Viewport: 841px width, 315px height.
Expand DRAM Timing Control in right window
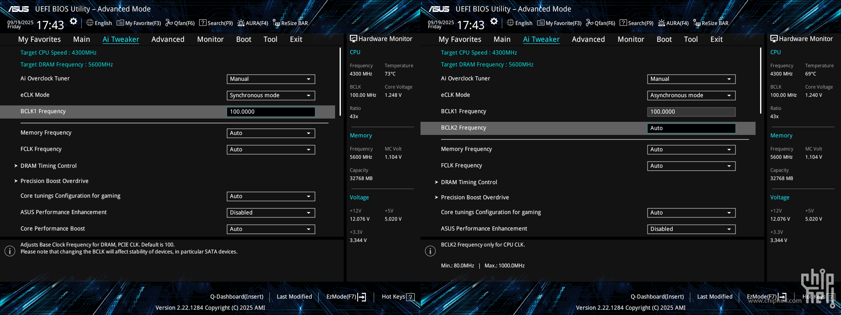[x=469, y=182]
